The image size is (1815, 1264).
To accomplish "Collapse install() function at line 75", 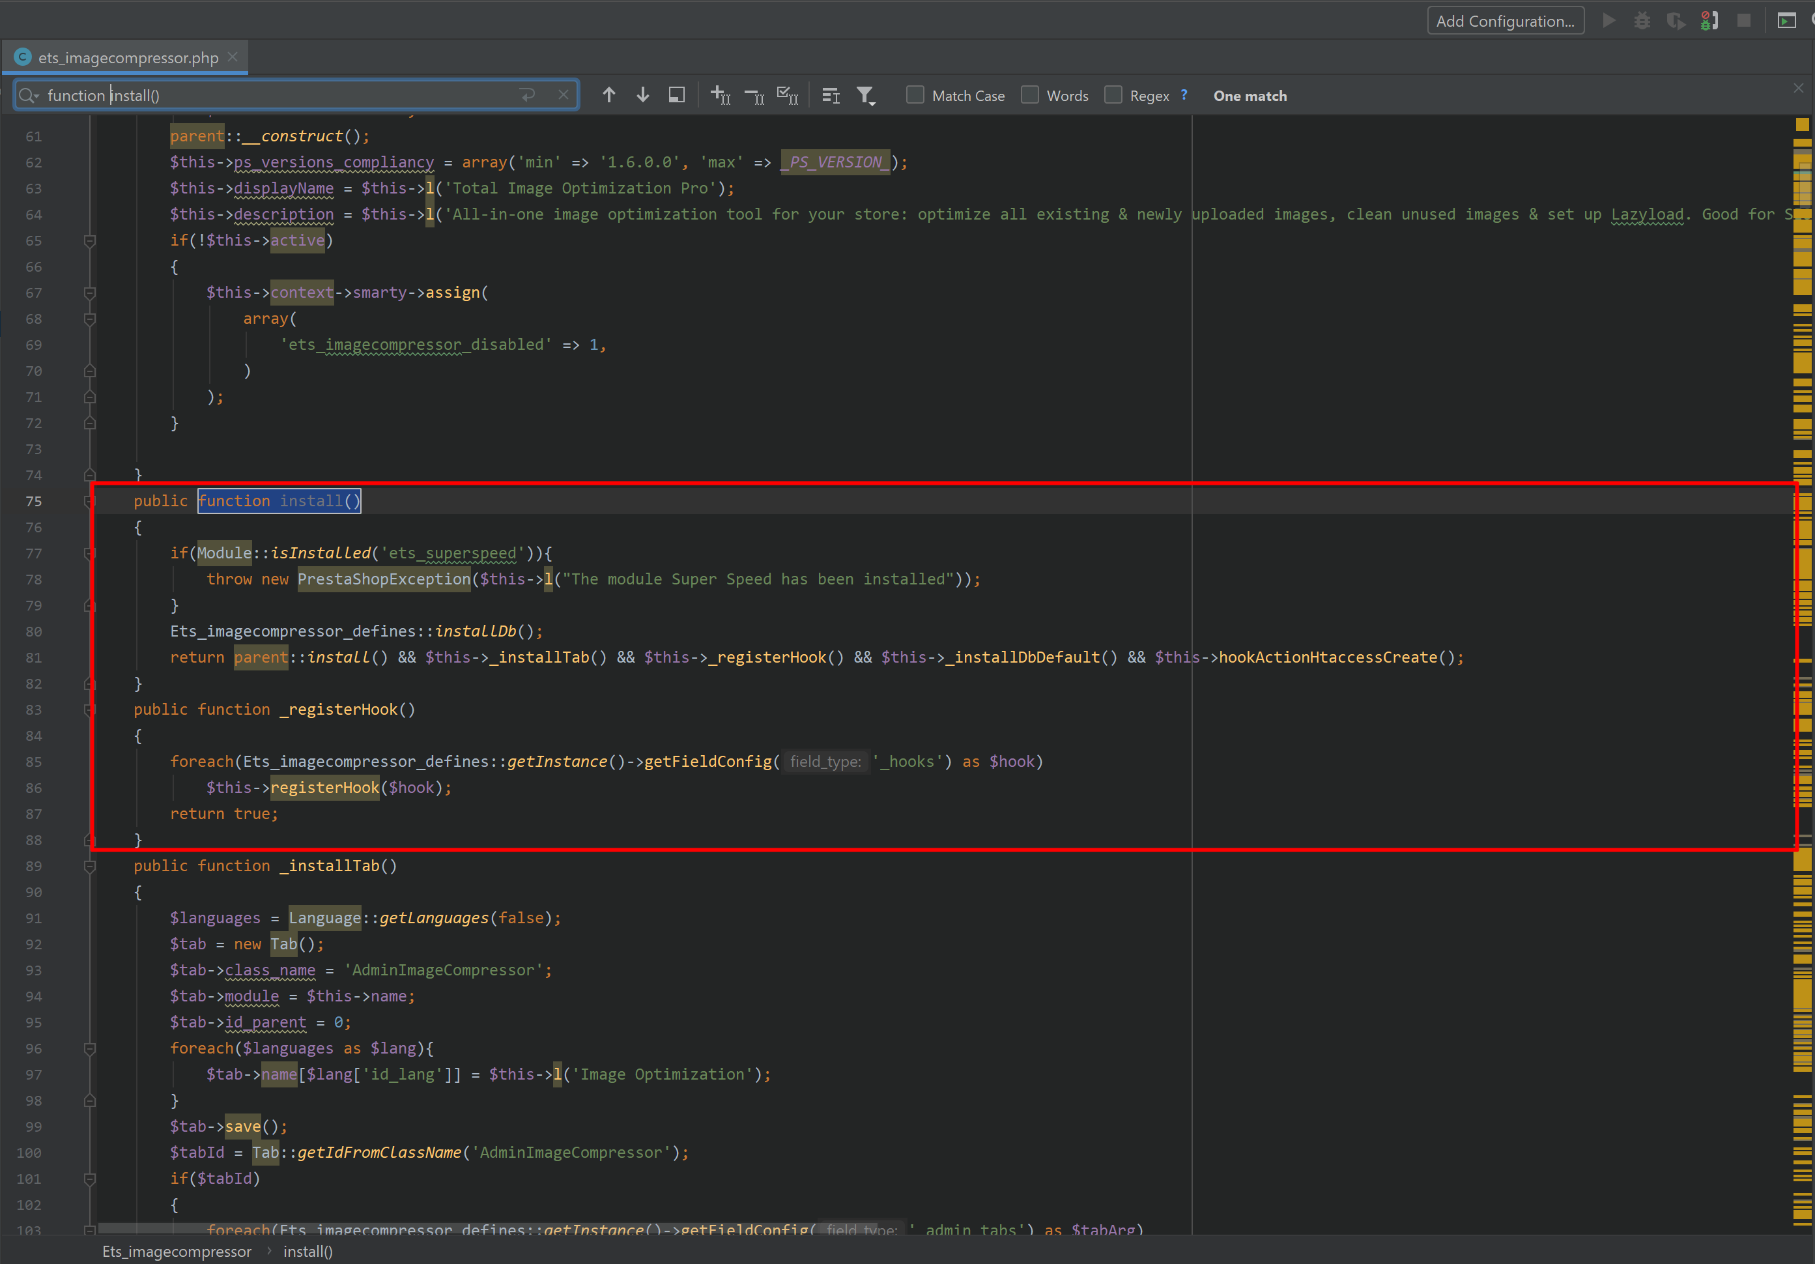I will pyautogui.click(x=90, y=500).
